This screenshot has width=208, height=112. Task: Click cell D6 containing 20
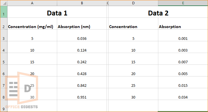[x=133, y=71]
